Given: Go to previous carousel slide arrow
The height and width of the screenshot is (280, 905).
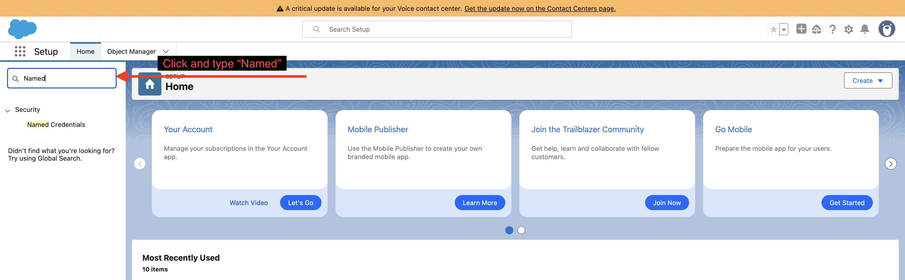Looking at the screenshot, I should pos(140,164).
